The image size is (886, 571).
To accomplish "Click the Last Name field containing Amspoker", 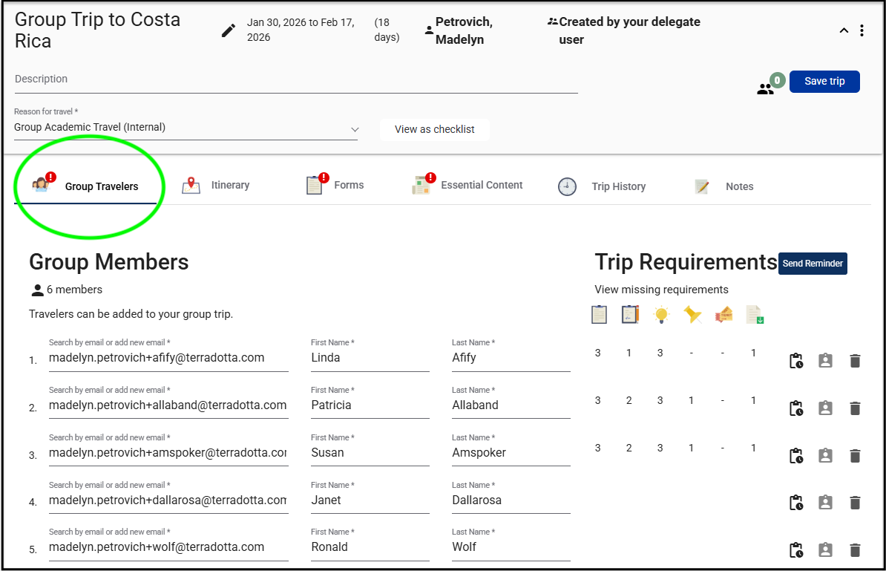I will (511, 453).
